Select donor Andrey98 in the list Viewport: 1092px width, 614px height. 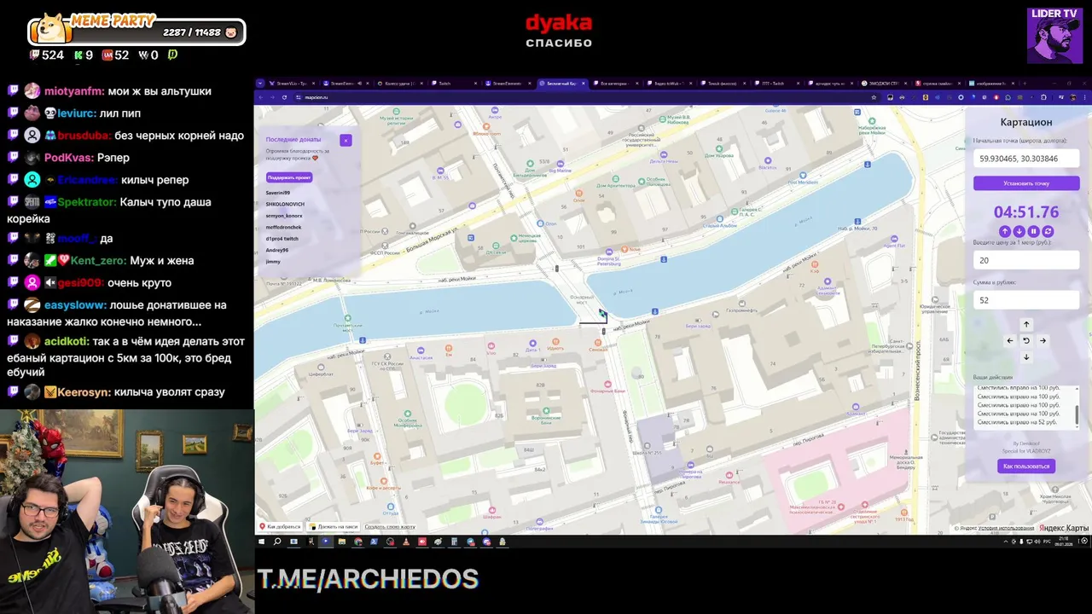(x=277, y=250)
